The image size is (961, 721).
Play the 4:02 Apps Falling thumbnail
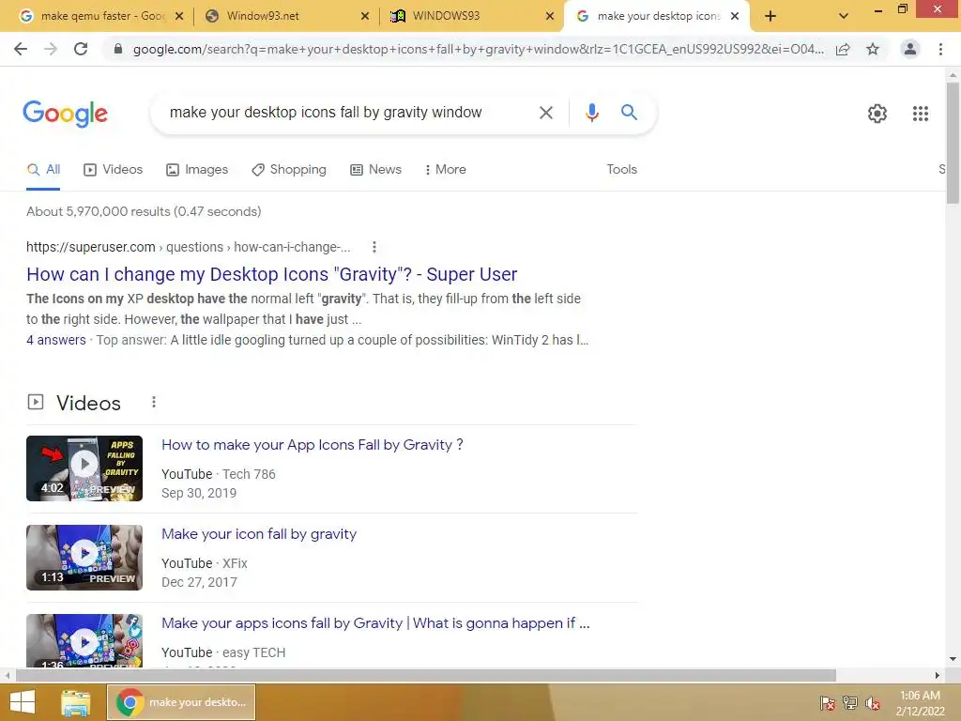click(x=84, y=468)
